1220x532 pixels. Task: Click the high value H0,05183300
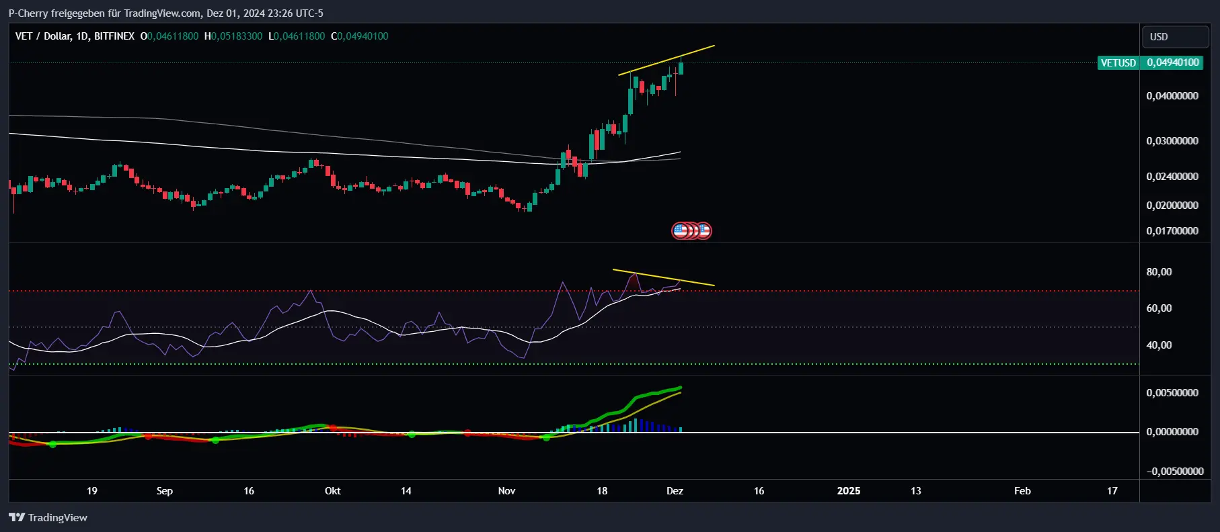point(233,36)
